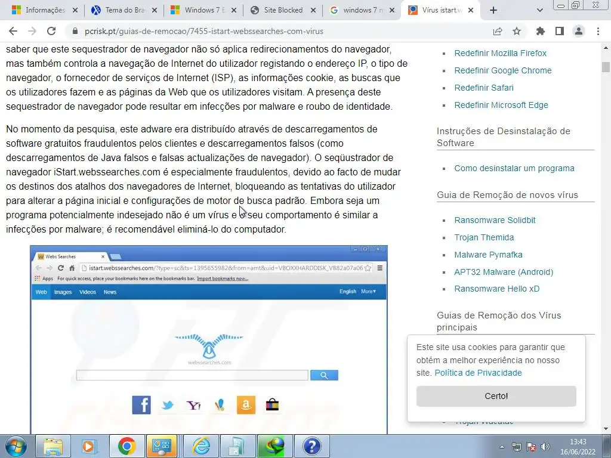The image size is (611, 458).
Task: Click the Chrome taskbar icon
Action: pyautogui.click(x=126, y=446)
